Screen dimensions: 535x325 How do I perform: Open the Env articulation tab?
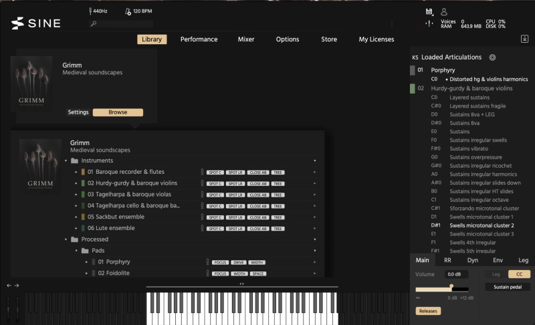click(x=498, y=260)
